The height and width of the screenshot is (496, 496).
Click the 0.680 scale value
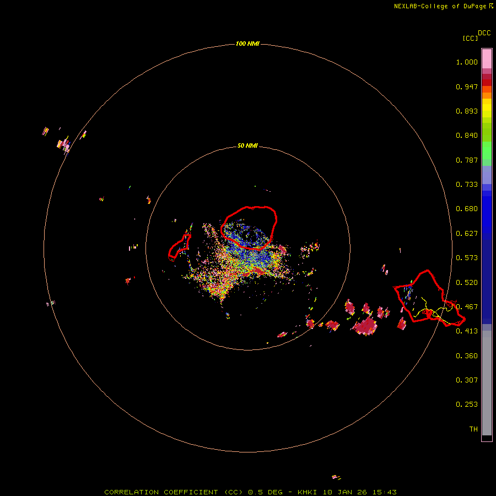pos(467,209)
